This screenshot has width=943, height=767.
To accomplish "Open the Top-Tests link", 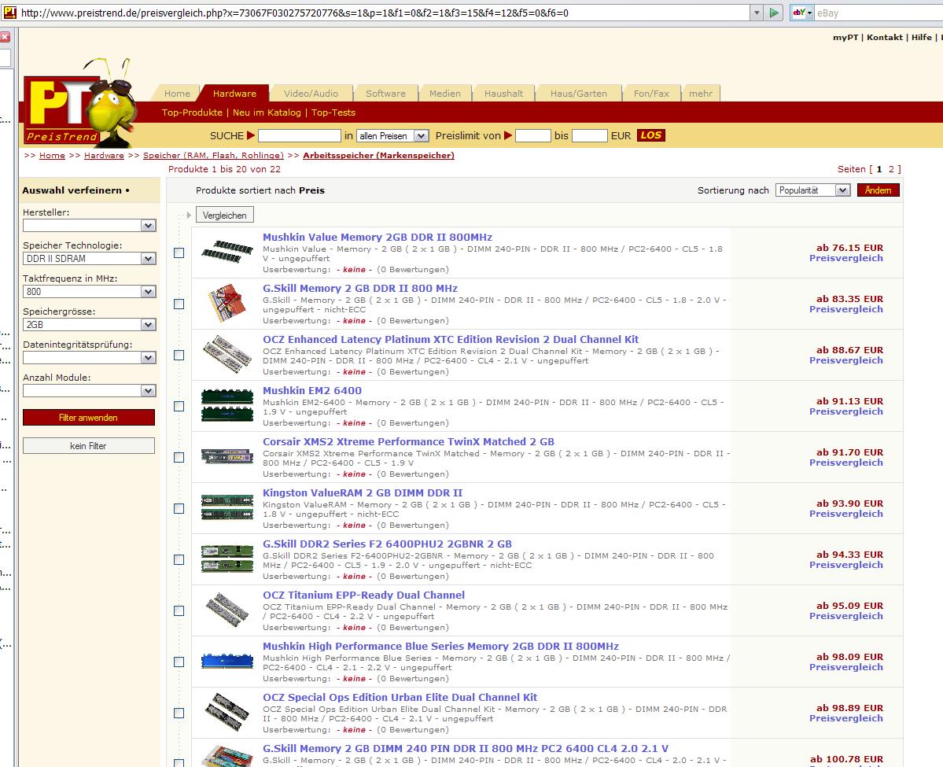I will 333,112.
